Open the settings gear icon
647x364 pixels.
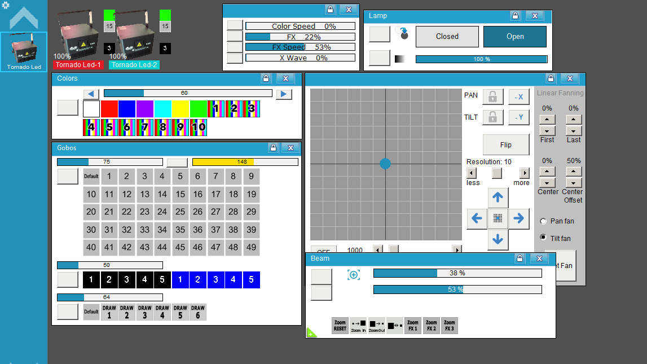point(6,6)
